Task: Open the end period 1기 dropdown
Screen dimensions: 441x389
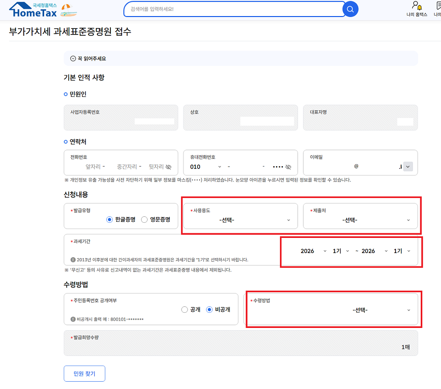Action: (x=401, y=251)
